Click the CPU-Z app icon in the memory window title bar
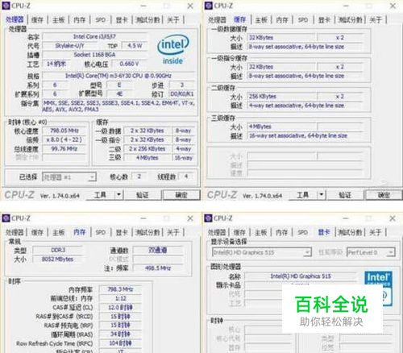This screenshot has width=403, height=353. coord(6,218)
